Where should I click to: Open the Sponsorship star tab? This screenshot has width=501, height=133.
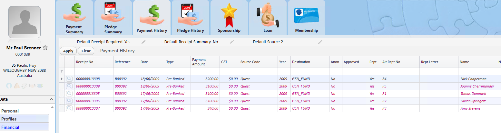[229, 18]
